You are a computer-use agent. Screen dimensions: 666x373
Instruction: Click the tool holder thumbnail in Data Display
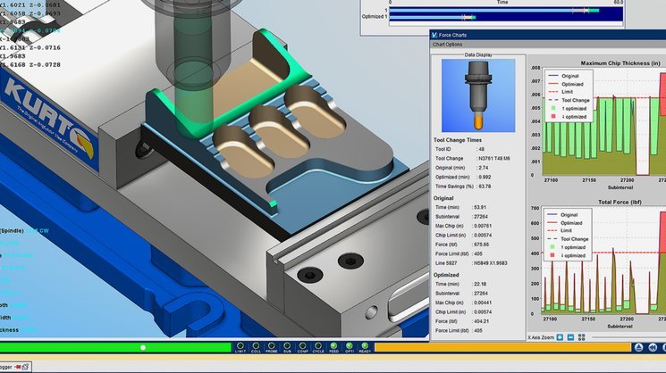(478, 95)
